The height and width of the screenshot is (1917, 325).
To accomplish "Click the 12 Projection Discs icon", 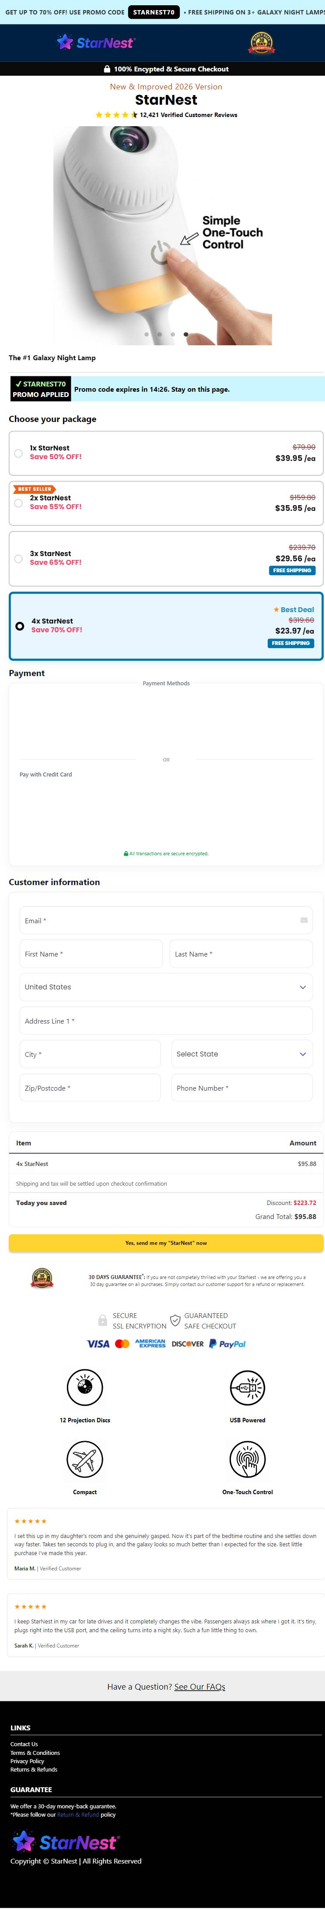I will click(85, 1387).
